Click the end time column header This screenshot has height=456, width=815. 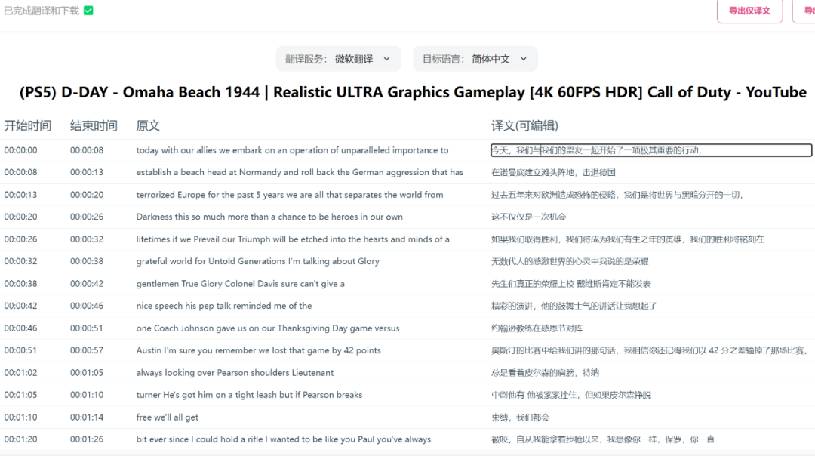click(94, 125)
